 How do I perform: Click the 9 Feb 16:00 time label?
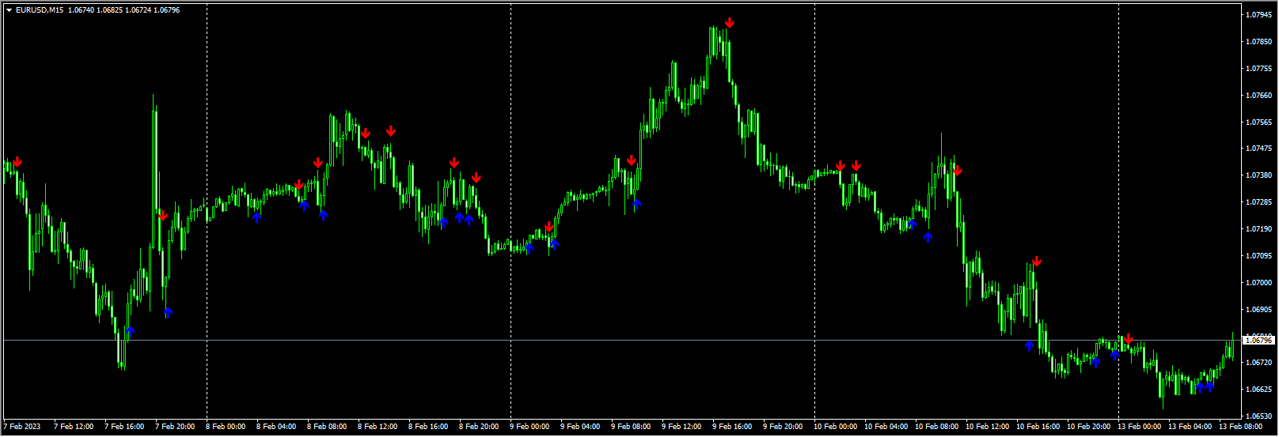[x=732, y=427]
